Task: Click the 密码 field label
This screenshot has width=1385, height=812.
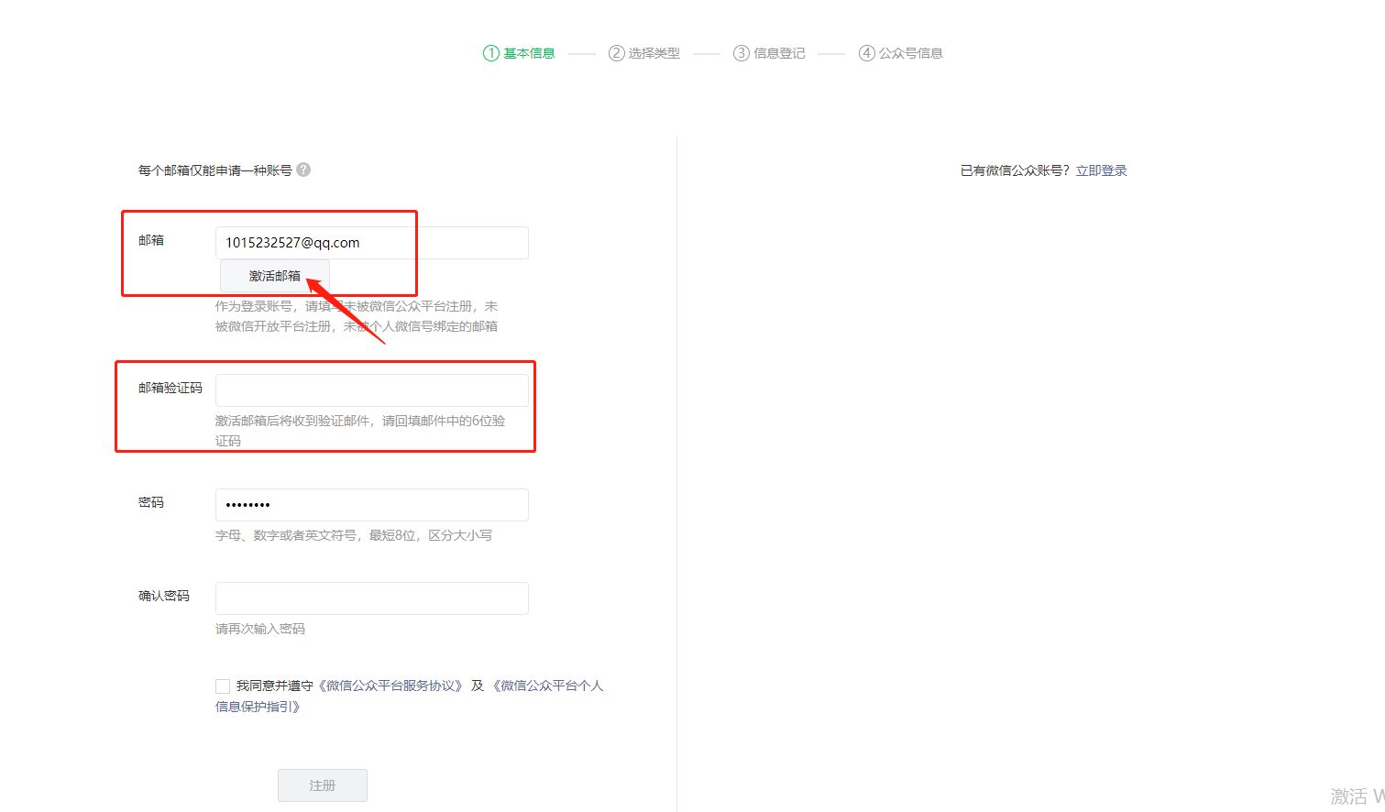Action: tap(151, 502)
